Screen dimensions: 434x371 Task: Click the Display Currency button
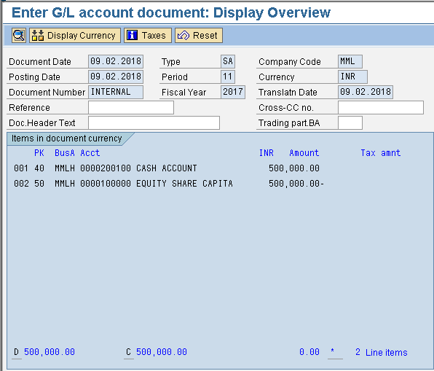point(75,36)
